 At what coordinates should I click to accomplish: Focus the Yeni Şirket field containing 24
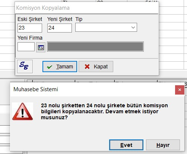[x=60, y=28]
